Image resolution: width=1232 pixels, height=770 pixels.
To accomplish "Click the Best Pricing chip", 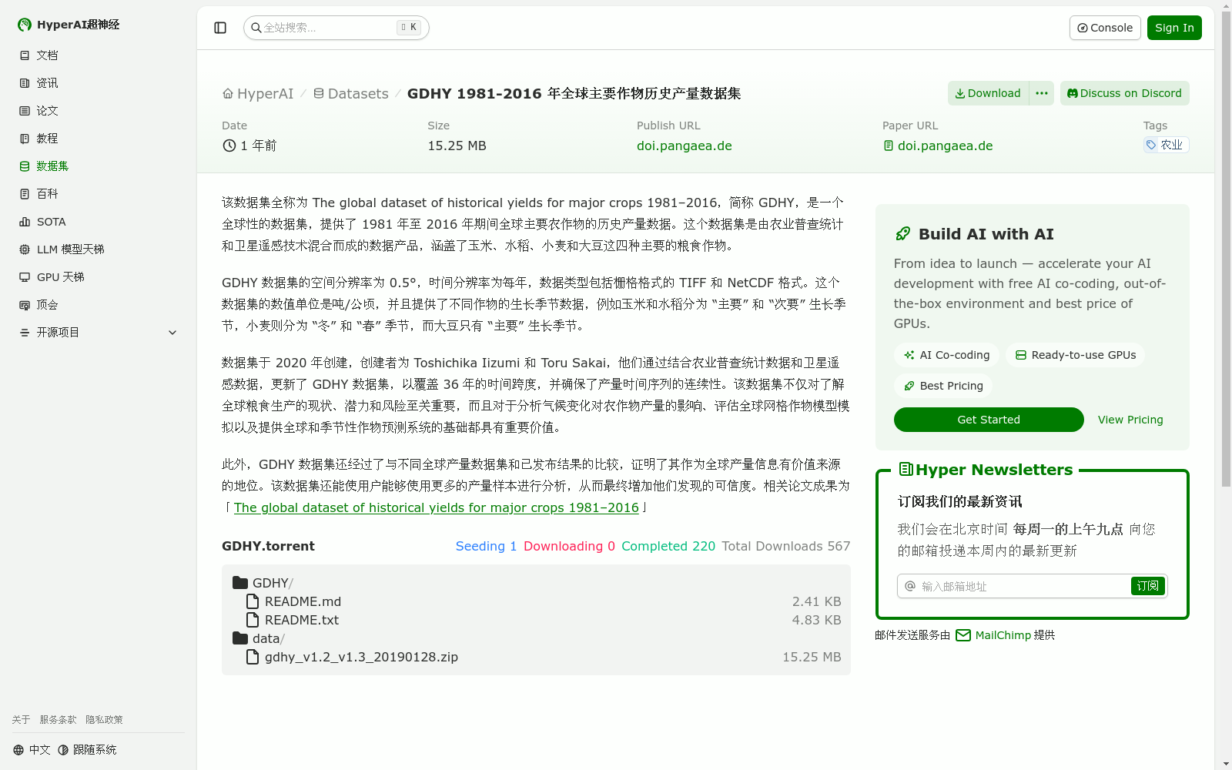I will click(943, 386).
